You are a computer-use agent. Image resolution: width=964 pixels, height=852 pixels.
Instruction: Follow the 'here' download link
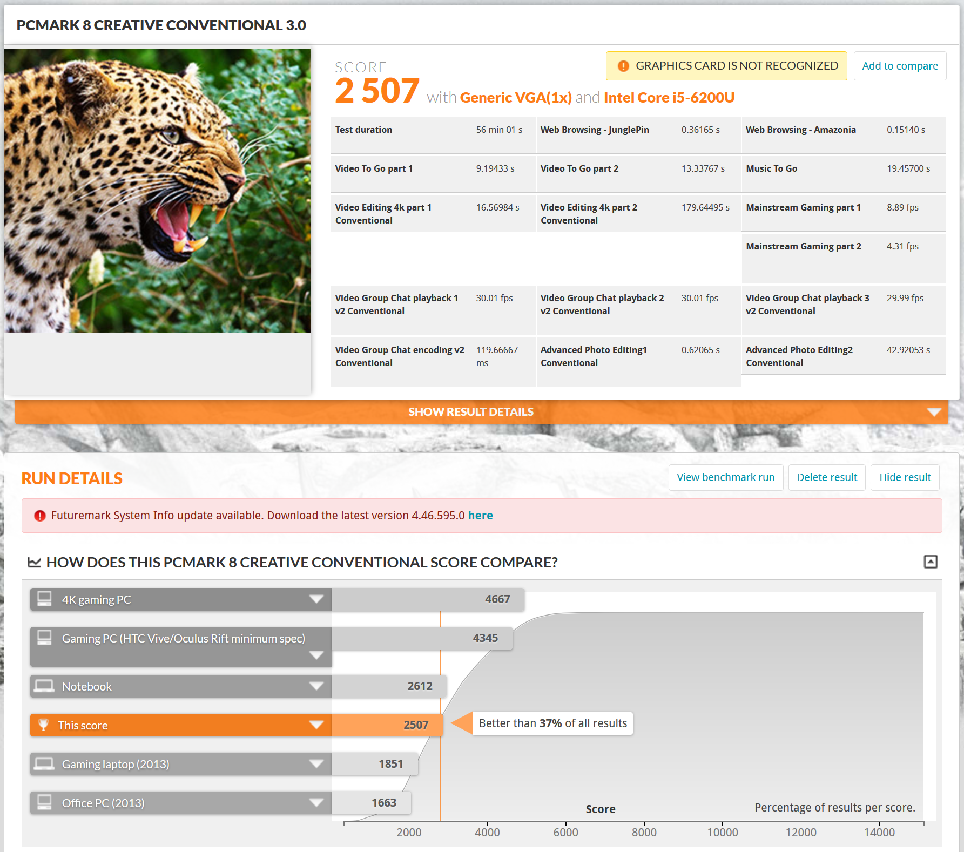(x=480, y=516)
